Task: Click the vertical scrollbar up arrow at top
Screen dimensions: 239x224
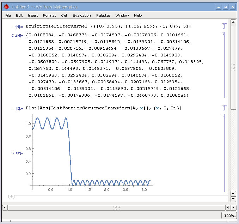Action: 233,22
